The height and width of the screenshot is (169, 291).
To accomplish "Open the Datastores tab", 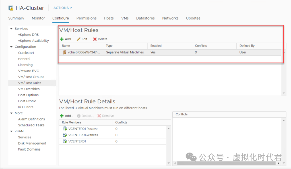I will coord(145,18).
